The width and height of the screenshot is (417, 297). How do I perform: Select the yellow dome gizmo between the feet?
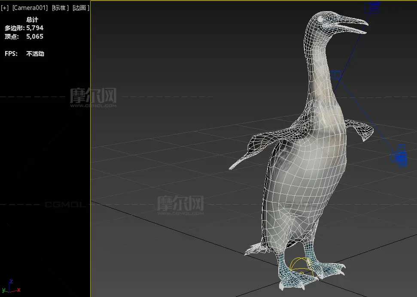click(x=301, y=265)
